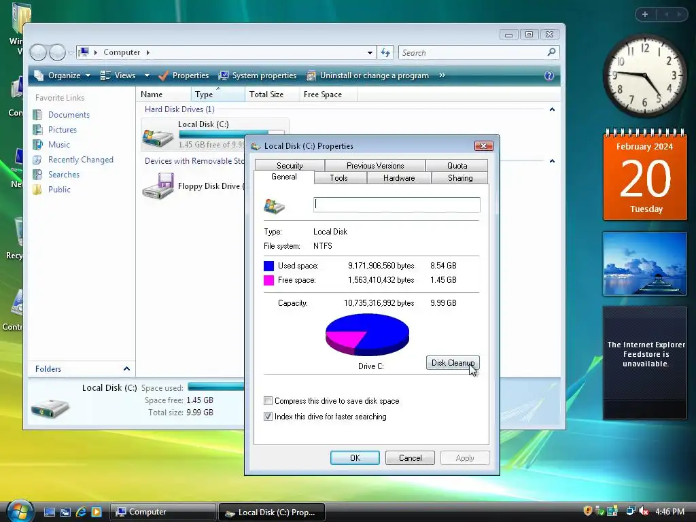
Task: Switch to the Security tab
Action: (290, 166)
